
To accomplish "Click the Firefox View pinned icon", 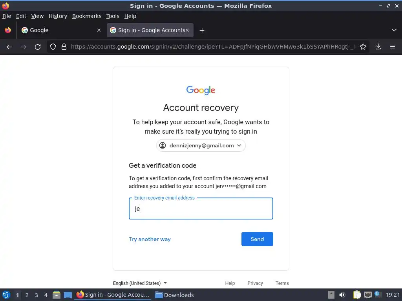I will [x=8, y=30].
